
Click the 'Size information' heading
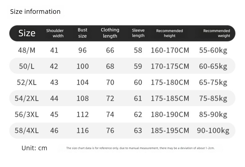pyautogui.click(x=35, y=12)
